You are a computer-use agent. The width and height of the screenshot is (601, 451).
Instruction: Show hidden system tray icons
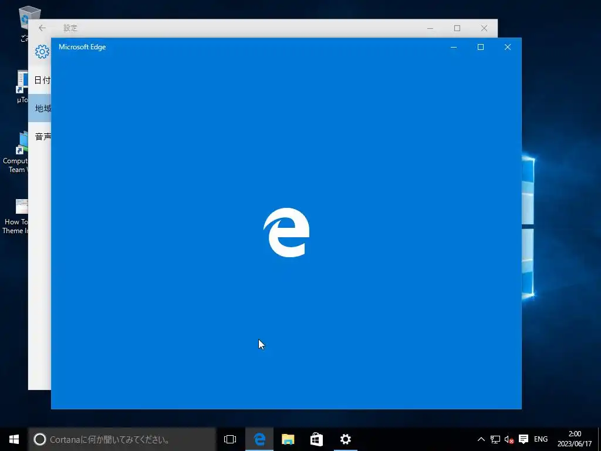pyautogui.click(x=481, y=439)
